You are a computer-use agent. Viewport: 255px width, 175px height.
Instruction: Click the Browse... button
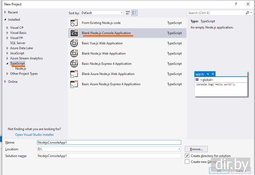(196, 149)
